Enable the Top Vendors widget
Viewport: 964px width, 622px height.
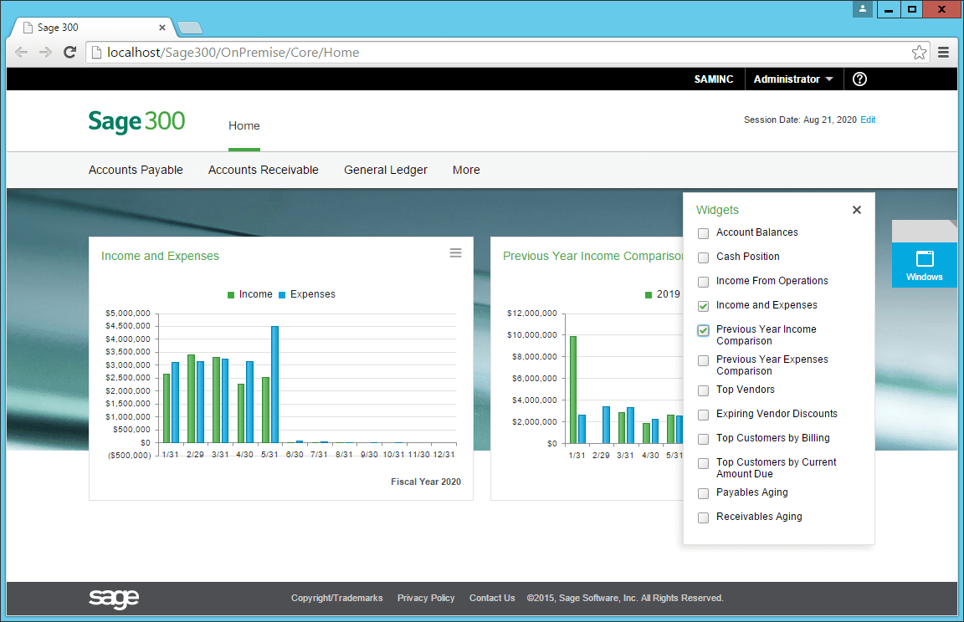click(703, 390)
